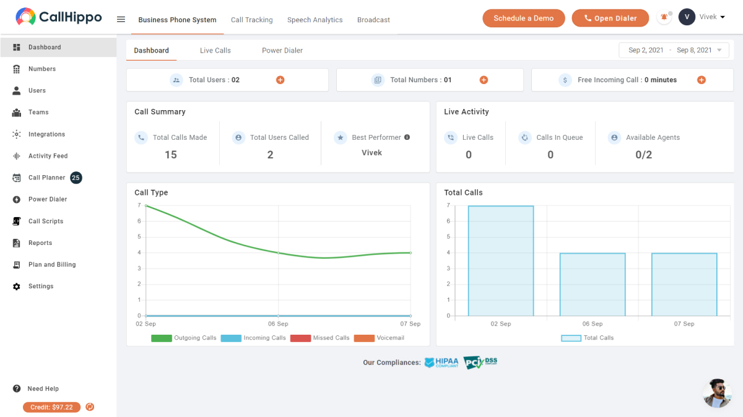Screen dimensions: 743x417
Task: Go to Plan and Billing page
Action: click(52, 265)
